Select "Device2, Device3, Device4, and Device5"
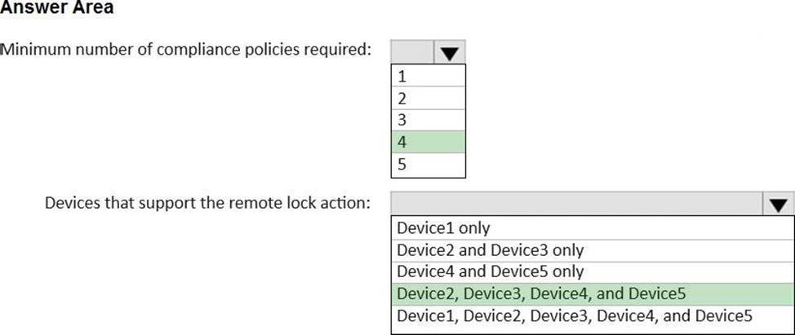Viewport: 795px width, 335px height. click(592, 293)
